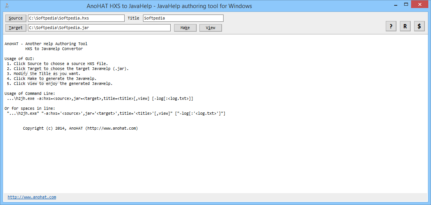Focus the Target path field Softpedia.jar
The image size is (431, 205).
coord(99,28)
